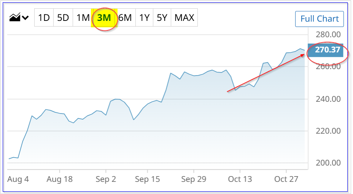Click the red trend arrow annotation
The height and width of the screenshot is (194, 353).
[266, 73]
